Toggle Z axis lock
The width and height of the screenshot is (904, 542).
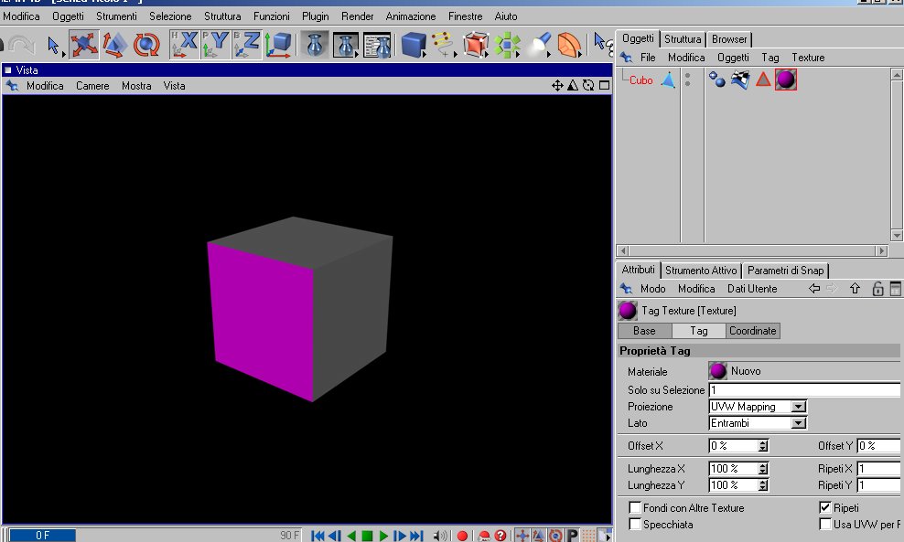[x=247, y=45]
